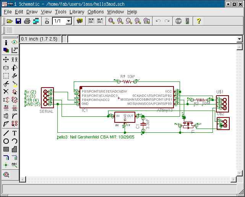Open the Library menu
Image resolution: width=245 pixels, height=197 pixels.
click(x=77, y=12)
